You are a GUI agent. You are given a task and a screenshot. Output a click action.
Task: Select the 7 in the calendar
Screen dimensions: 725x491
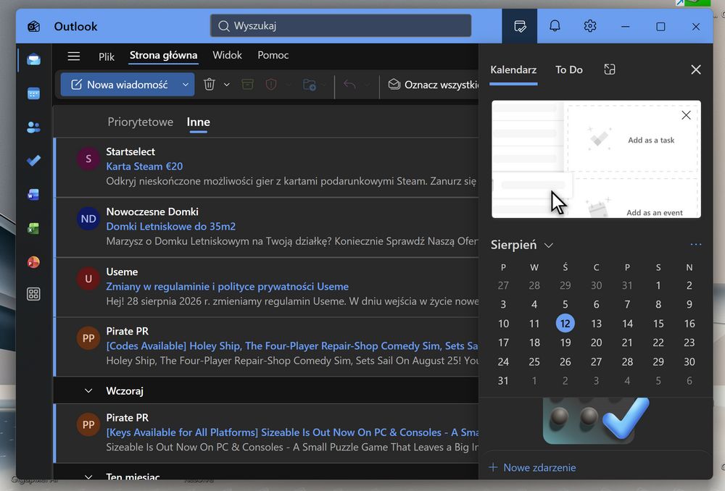627,304
